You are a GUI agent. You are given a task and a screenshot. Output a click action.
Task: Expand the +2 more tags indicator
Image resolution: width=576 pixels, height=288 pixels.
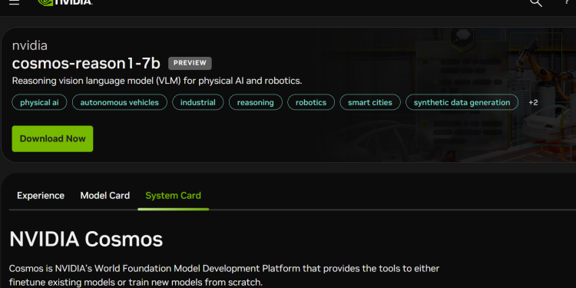pos(533,102)
